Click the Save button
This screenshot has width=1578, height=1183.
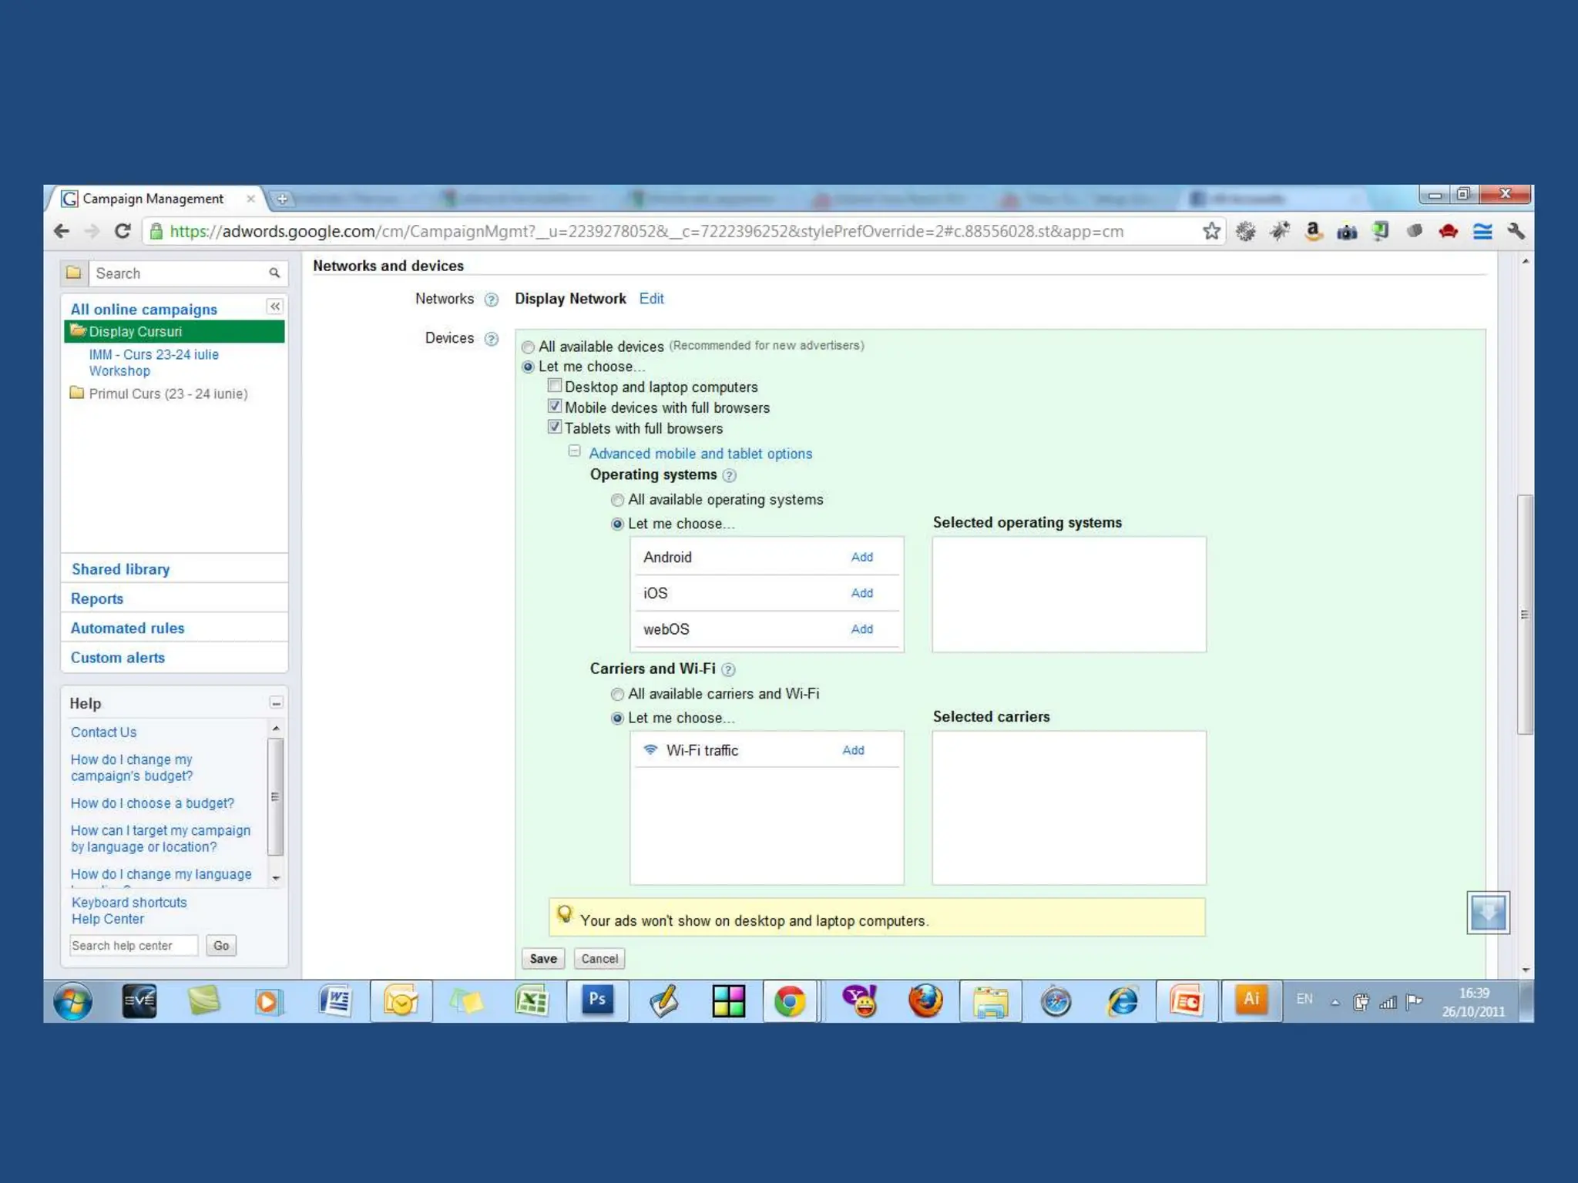[543, 959]
